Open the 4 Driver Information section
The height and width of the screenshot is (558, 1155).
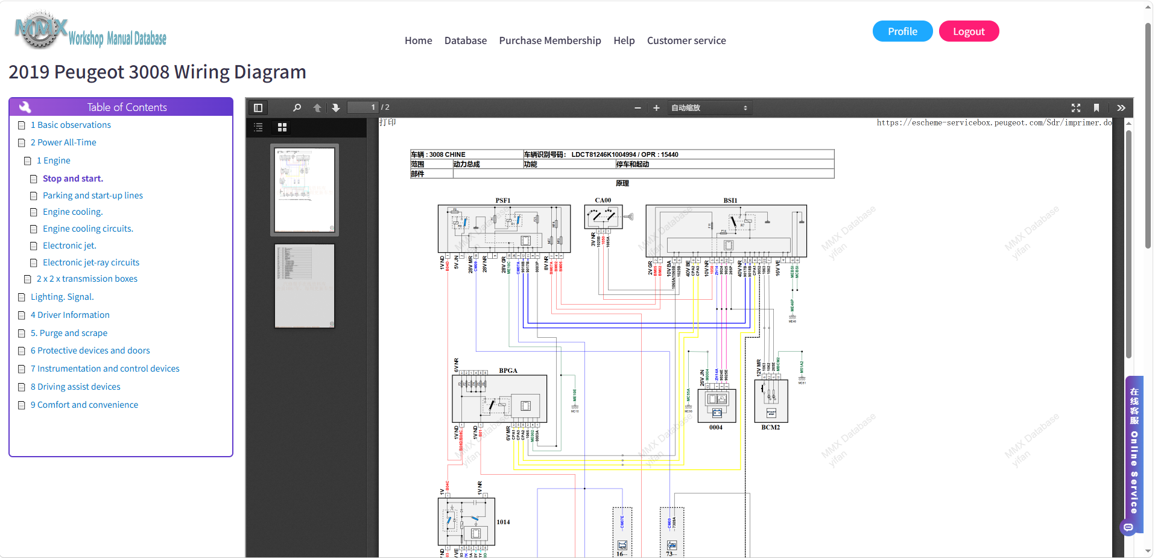click(x=70, y=315)
